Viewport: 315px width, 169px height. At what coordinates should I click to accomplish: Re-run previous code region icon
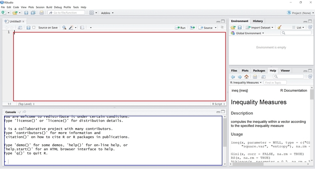[192, 28]
